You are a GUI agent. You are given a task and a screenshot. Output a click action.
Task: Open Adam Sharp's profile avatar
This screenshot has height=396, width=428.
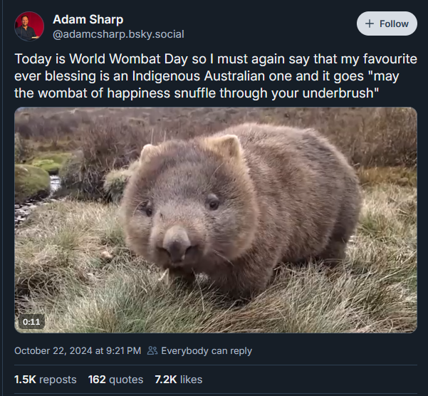(x=29, y=26)
